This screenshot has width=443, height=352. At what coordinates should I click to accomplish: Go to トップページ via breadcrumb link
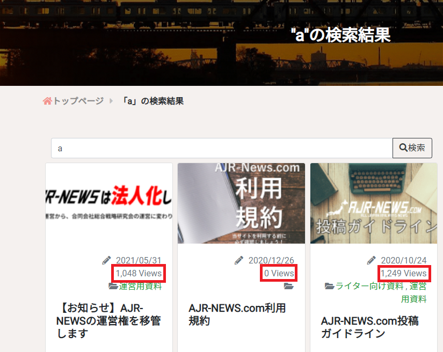[x=77, y=101]
